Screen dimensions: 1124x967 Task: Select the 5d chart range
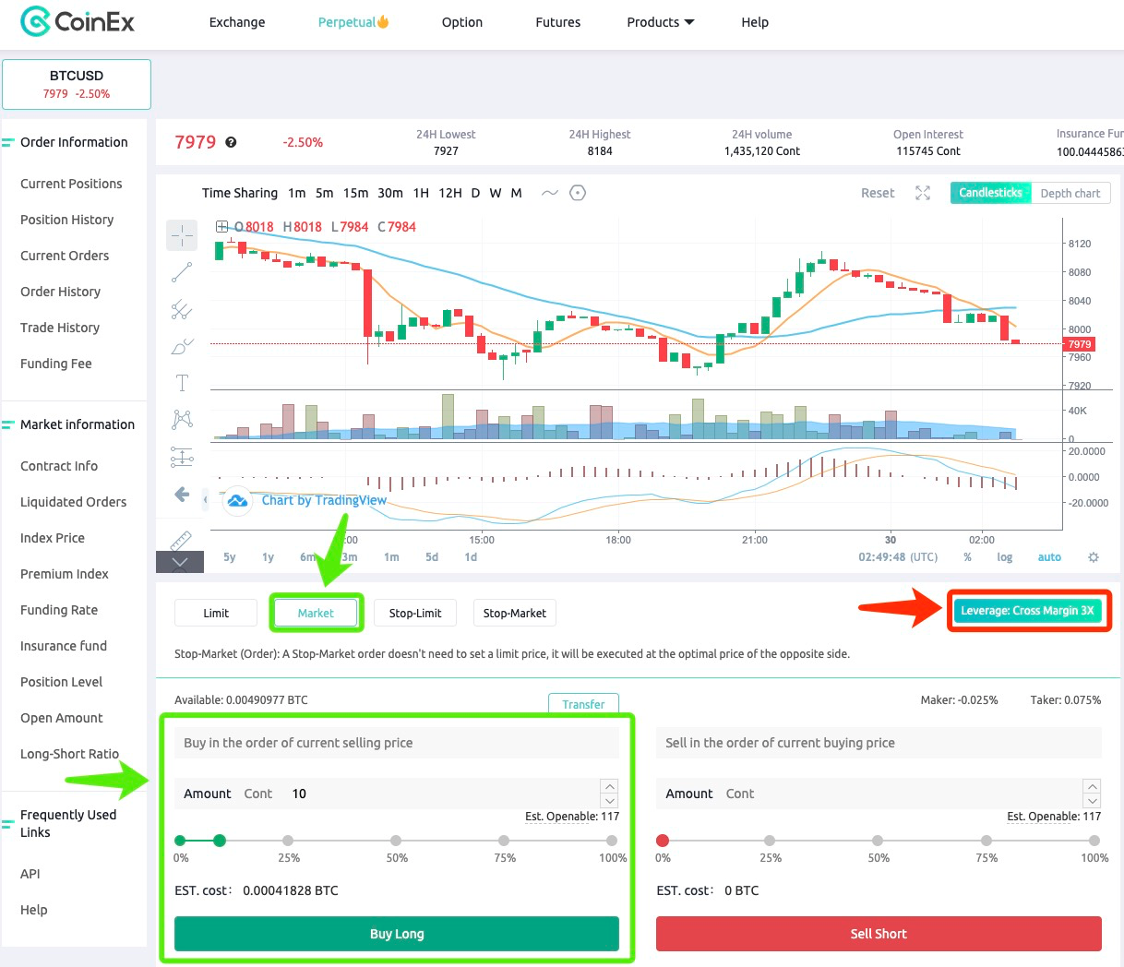432,557
